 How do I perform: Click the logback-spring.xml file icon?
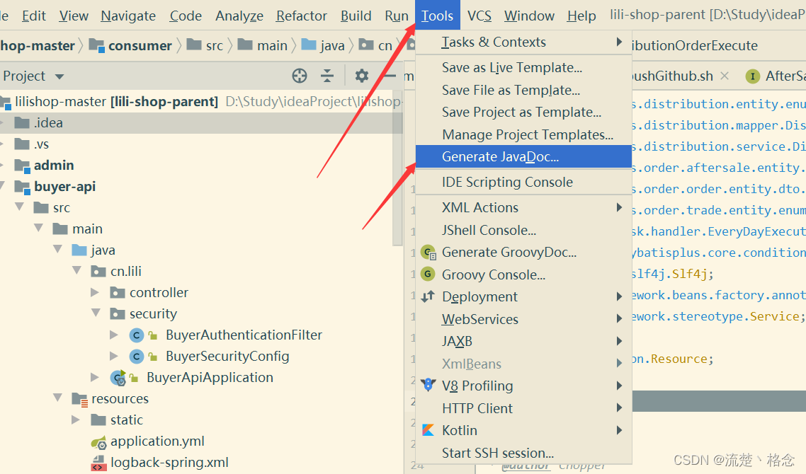click(98, 463)
